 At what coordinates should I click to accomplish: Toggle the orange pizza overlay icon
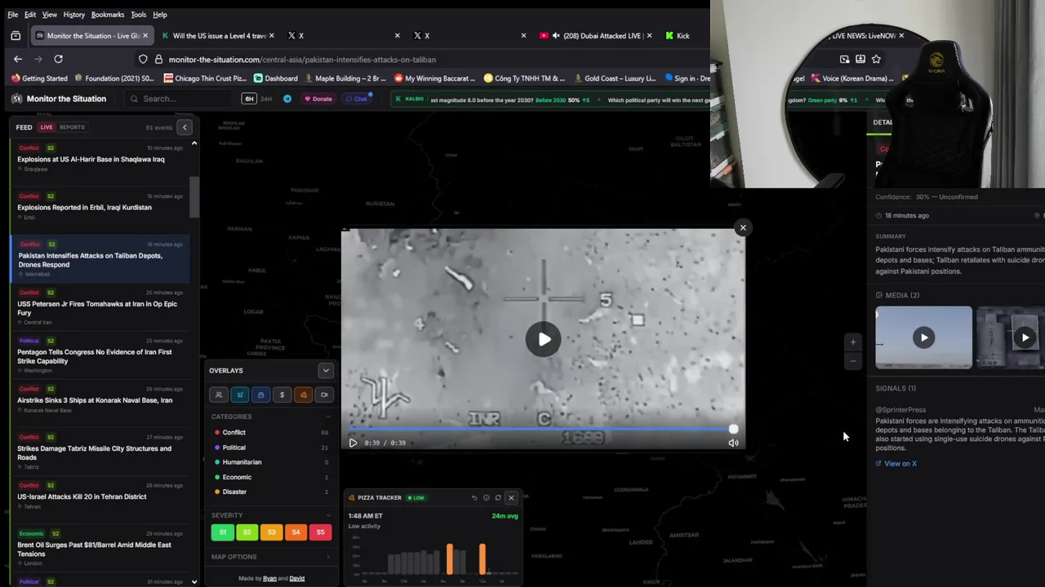(304, 395)
